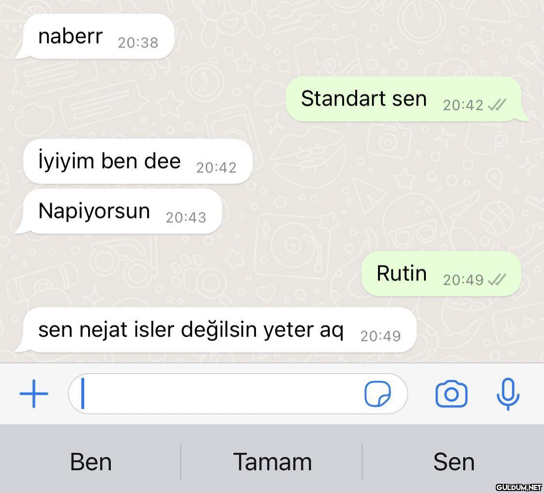Tap the Napiyorsun message bubble

click(119, 212)
